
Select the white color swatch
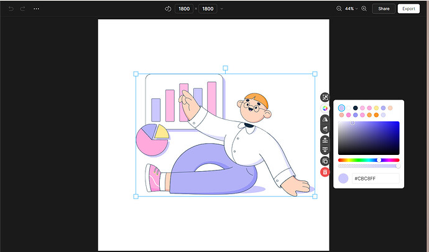pos(349,108)
